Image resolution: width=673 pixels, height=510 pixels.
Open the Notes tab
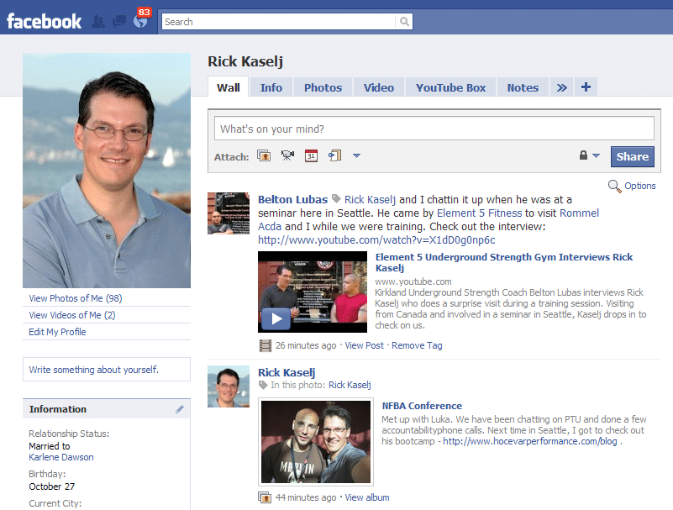[x=523, y=87]
